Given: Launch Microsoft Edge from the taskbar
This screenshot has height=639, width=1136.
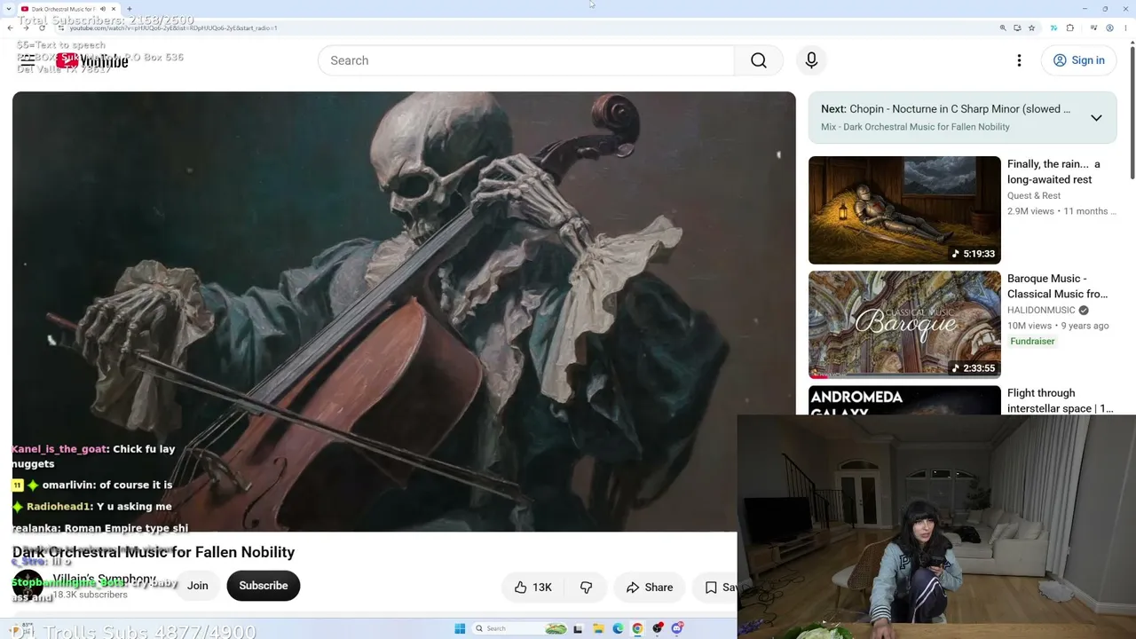Looking at the screenshot, I should click(618, 628).
